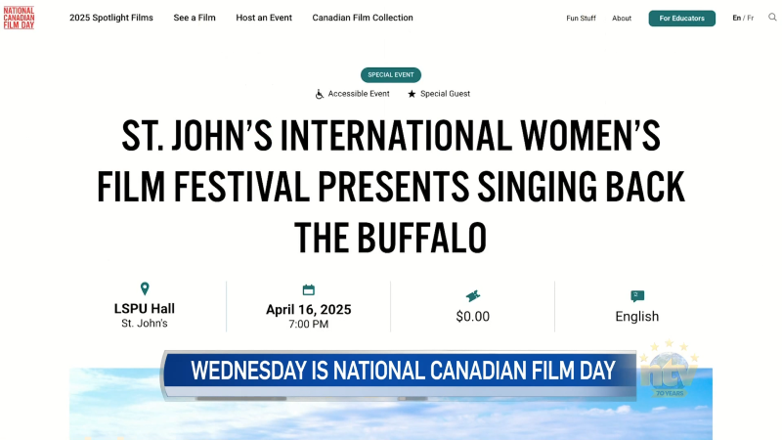The width and height of the screenshot is (782, 440).
Task: Click the calendar icon above the date
Action: [x=309, y=289]
